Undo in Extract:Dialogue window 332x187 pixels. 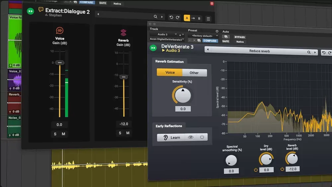[x=171, y=17]
